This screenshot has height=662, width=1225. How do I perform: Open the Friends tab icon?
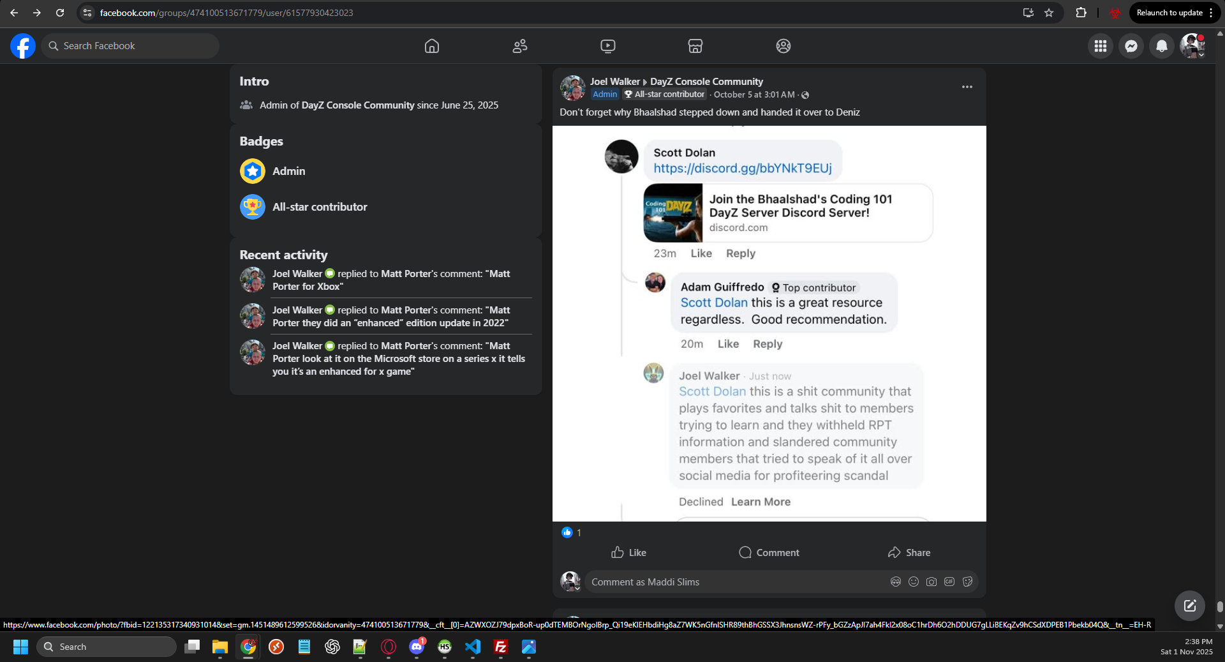(520, 46)
